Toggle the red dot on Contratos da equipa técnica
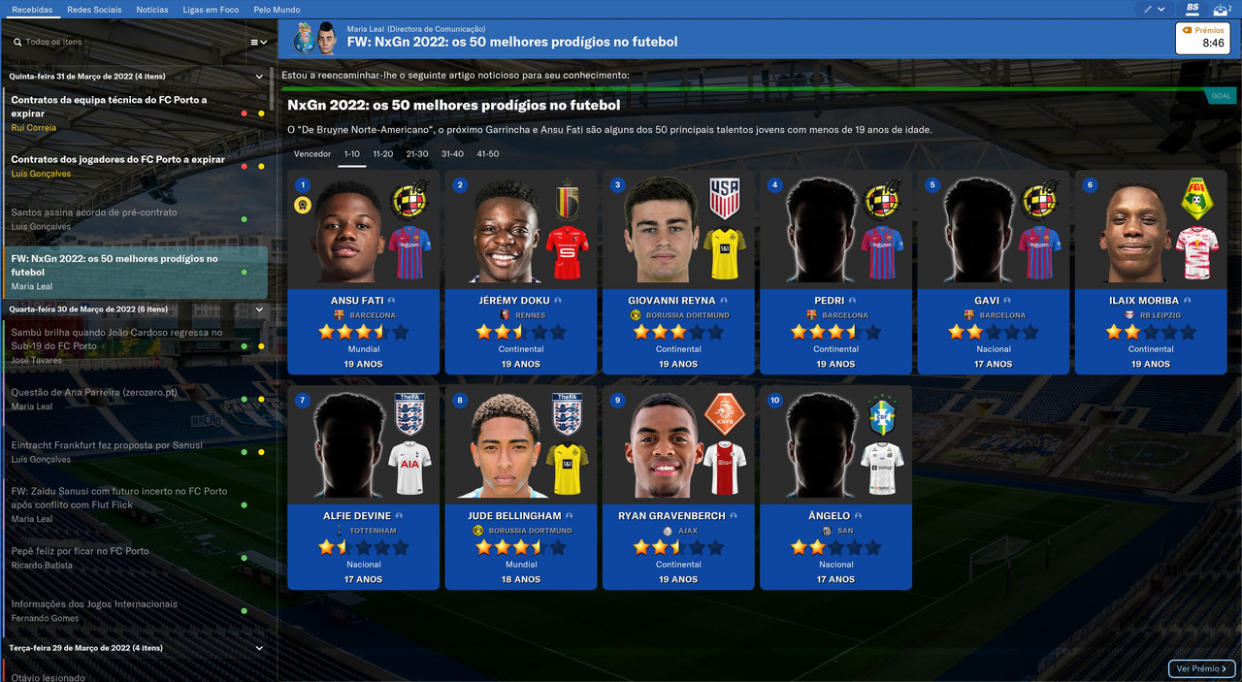Viewport: 1242px width, 682px height. click(245, 114)
